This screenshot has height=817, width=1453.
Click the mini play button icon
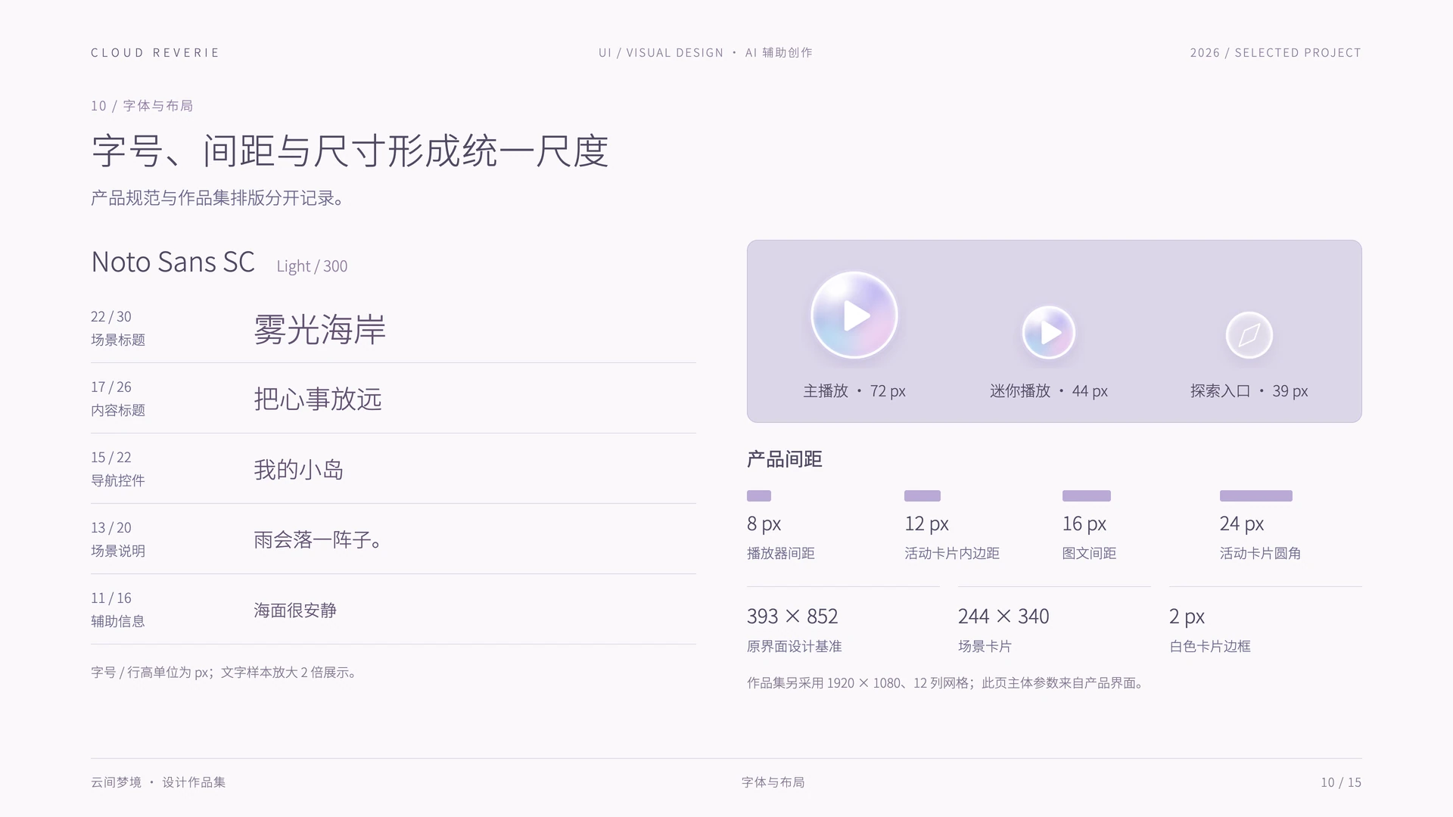click(1049, 332)
